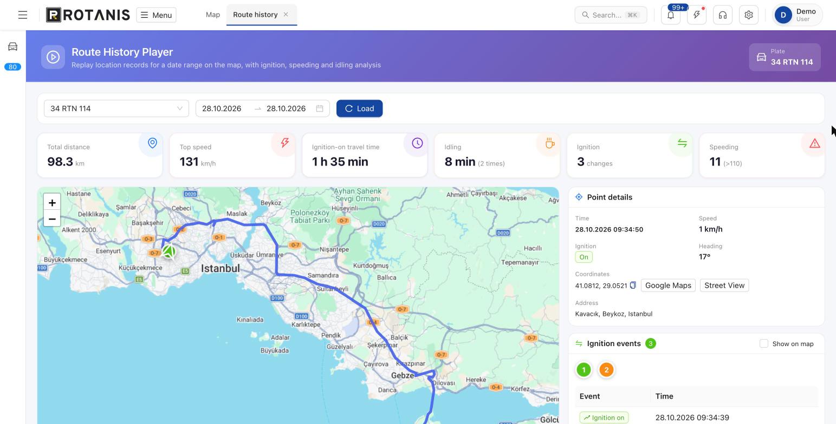Click the Idling coffee cup icon
This screenshot has width=836, height=424.
[x=549, y=143]
